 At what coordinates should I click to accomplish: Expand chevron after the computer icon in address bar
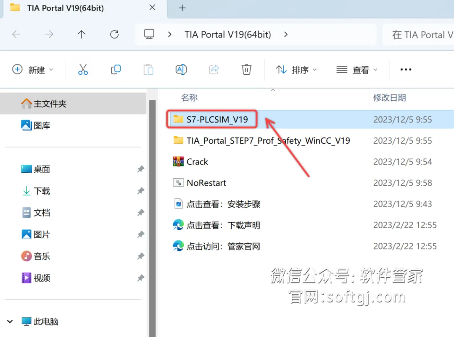point(170,34)
